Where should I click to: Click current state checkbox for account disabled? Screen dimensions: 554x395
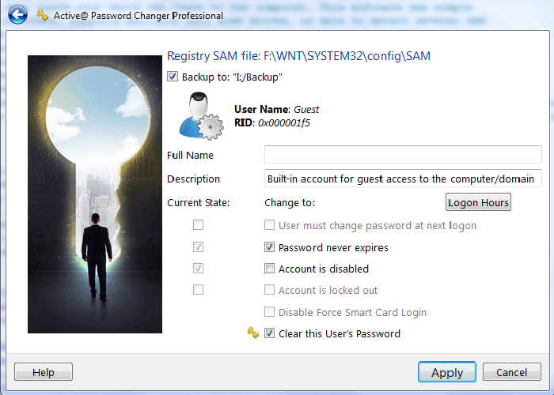click(x=198, y=269)
